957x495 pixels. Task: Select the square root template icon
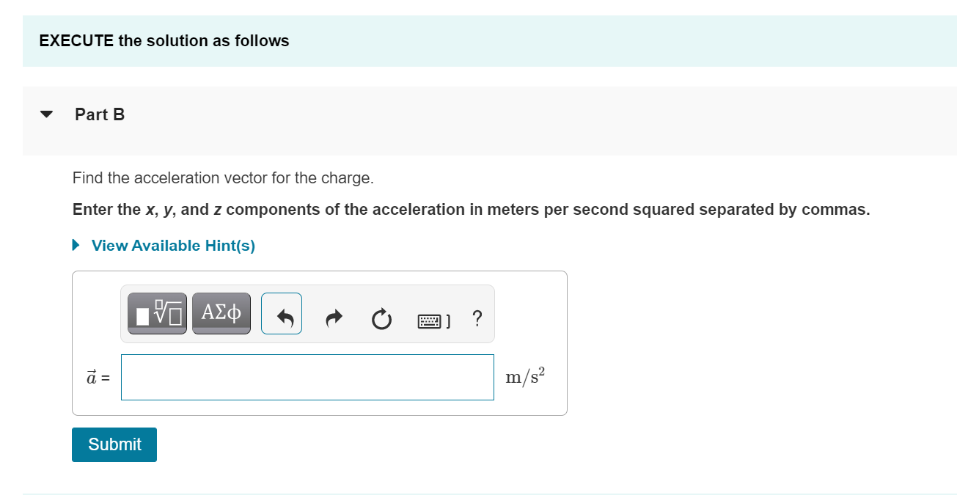click(157, 312)
